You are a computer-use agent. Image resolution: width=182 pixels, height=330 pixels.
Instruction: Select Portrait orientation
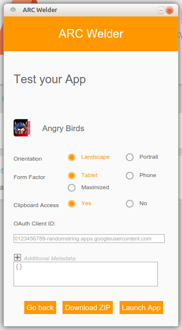130,157
